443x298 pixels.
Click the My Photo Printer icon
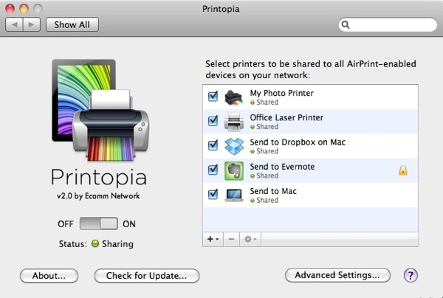(233, 97)
